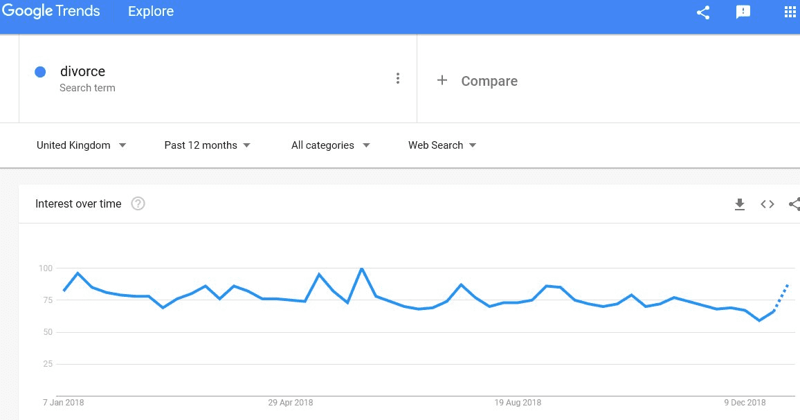Open the Web Search type dropdown
Image resolution: width=800 pixels, height=420 pixels.
click(442, 145)
